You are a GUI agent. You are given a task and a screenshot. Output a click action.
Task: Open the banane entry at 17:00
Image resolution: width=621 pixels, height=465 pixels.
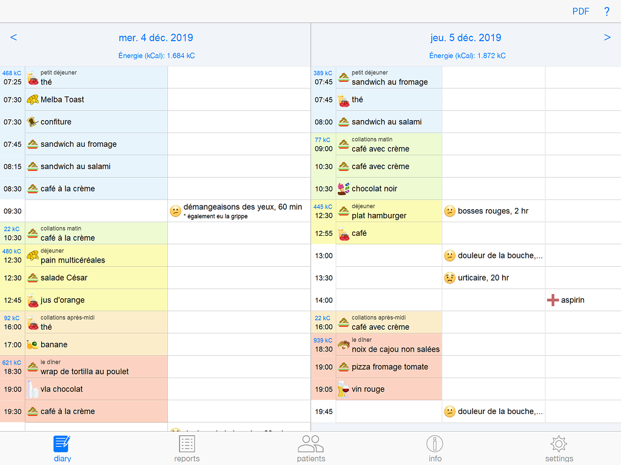[x=96, y=344]
